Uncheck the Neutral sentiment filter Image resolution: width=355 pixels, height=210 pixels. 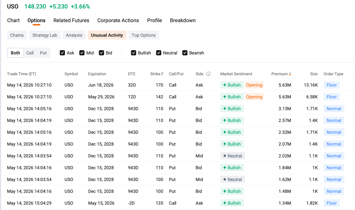[x=159, y=53]
